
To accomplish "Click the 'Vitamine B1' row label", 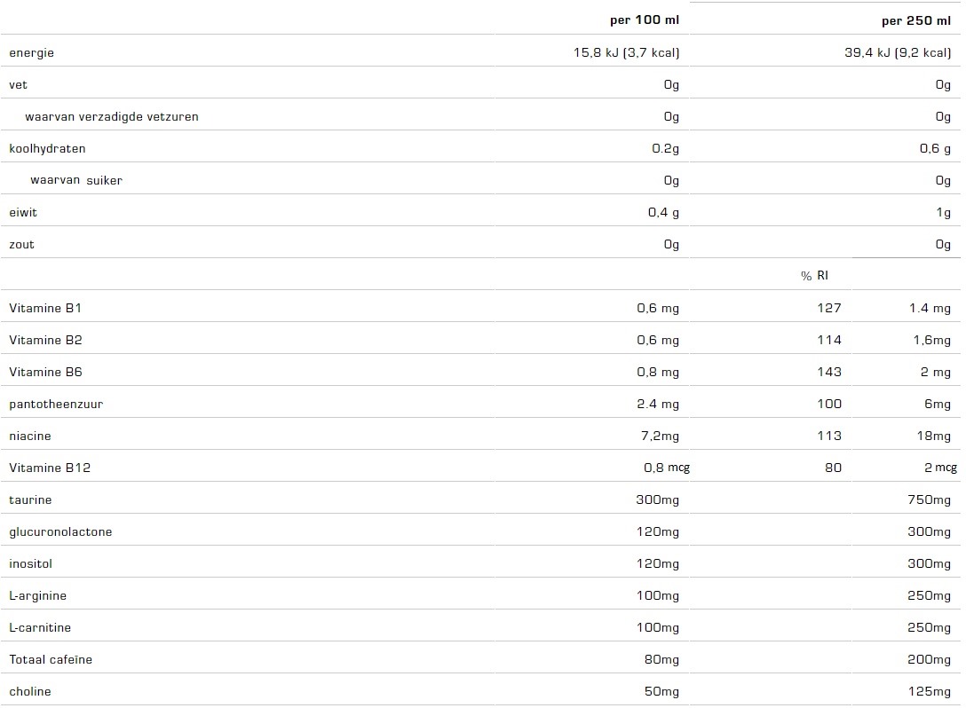I will [x=45, y=308].
